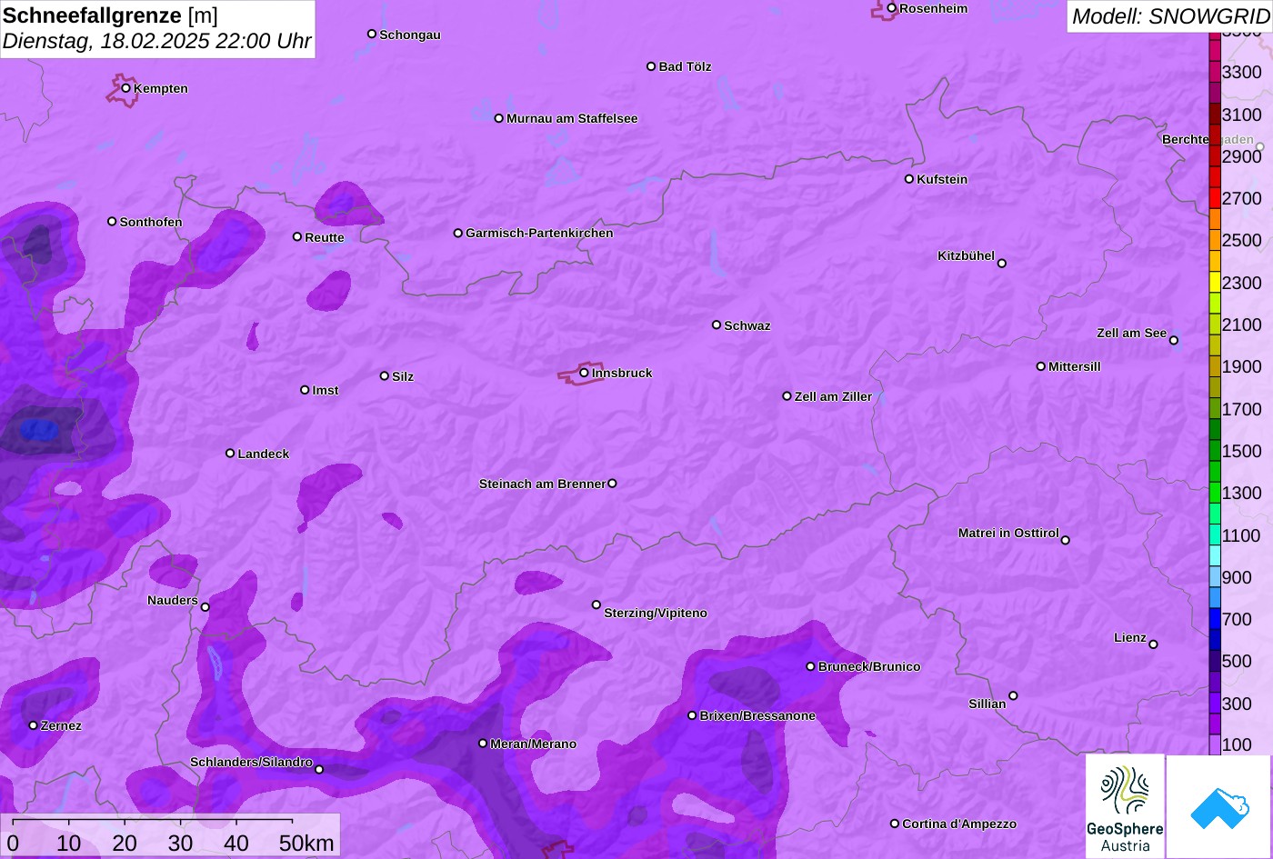Click the Innsbruck city name label
The width and height of the screenshot is (1273, 859).
[x=622, y=373]
